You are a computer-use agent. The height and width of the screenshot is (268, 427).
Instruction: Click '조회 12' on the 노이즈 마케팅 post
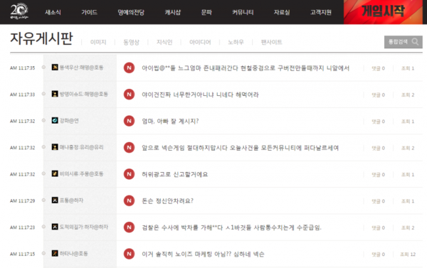[408, 254]
